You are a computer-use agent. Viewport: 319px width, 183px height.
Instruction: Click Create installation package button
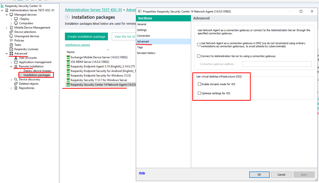point(86,37)
